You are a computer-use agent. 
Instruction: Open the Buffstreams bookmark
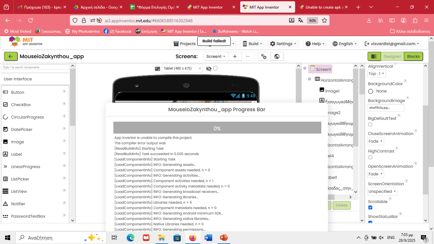click(235, 31)
